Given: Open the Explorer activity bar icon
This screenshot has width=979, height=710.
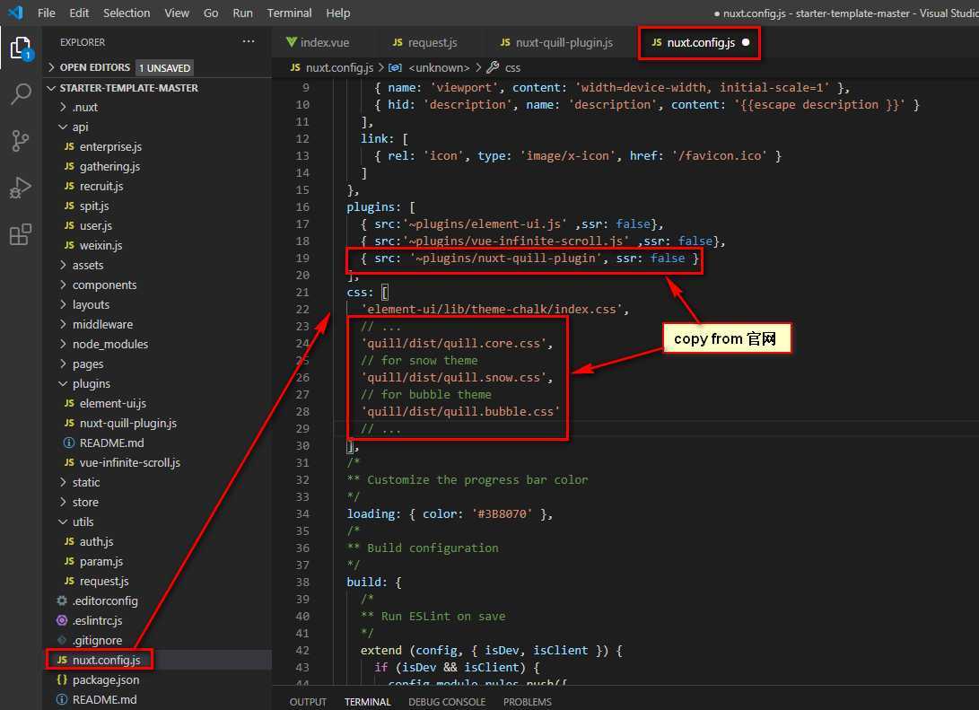Looking at the screenshot, I should pos(21,48).
